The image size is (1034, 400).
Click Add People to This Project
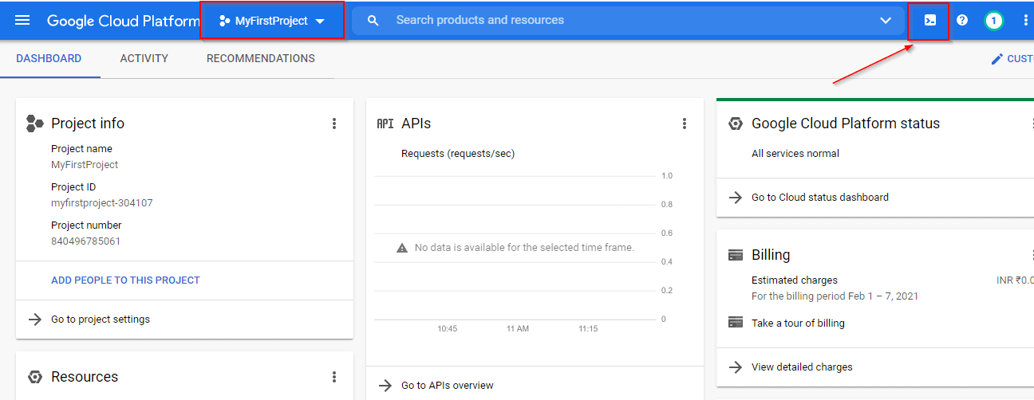[x=125, y=280]
